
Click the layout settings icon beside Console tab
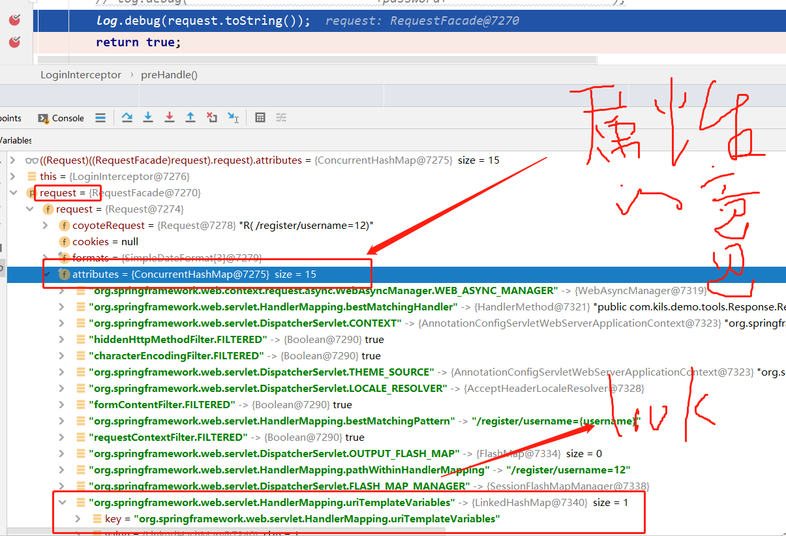(x=100, y=117)
